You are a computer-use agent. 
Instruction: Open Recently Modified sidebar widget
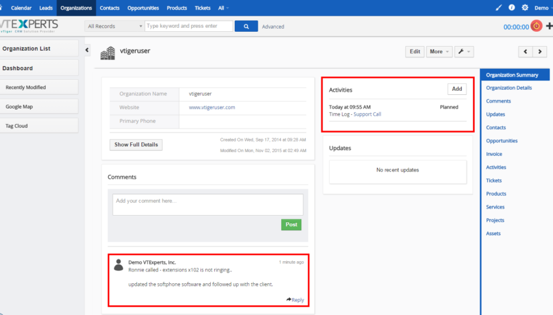39,87
